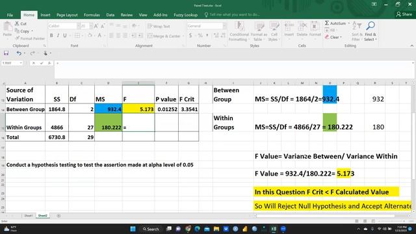Click Decrease Decimal icon

point(224,35)
